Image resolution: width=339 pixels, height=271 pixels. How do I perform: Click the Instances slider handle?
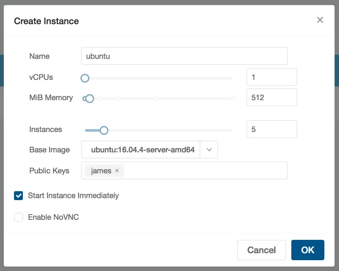pyautogui.click(x=104, y=130)
